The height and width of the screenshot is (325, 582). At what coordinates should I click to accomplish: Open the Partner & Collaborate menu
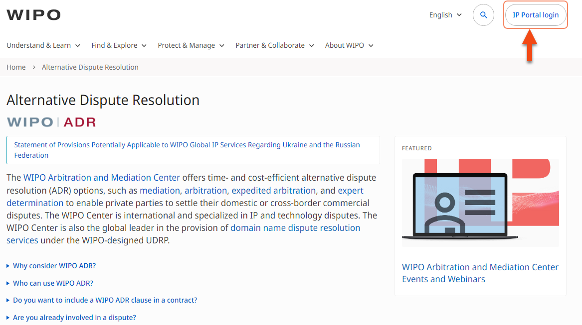(x=275, y=45)
